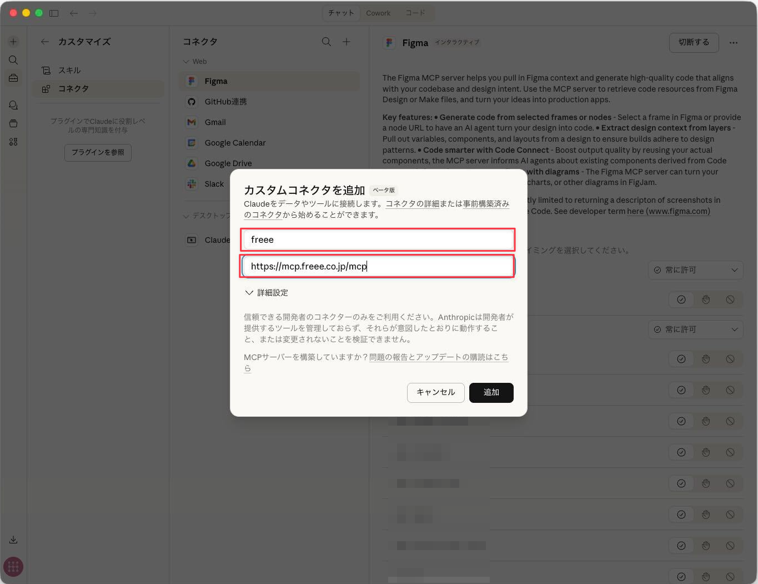758x584 pixels.
Task: Add a connector with the コネクタ plus icon
Action: (x=347, y=42)
